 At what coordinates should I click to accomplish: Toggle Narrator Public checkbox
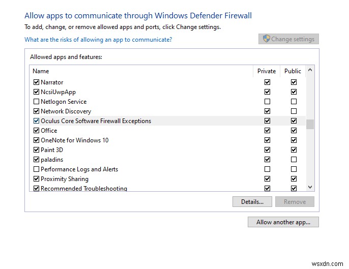294,82
